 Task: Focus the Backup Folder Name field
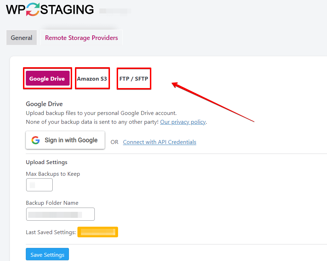60,214
